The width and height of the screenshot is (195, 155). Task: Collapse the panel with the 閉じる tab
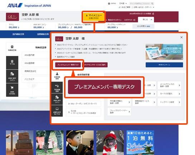[x=146, y=20]
